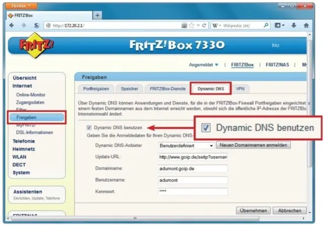Click the Abbrechen button
Viewport: 324px width, 226px height.
click(x=290, y=210)
